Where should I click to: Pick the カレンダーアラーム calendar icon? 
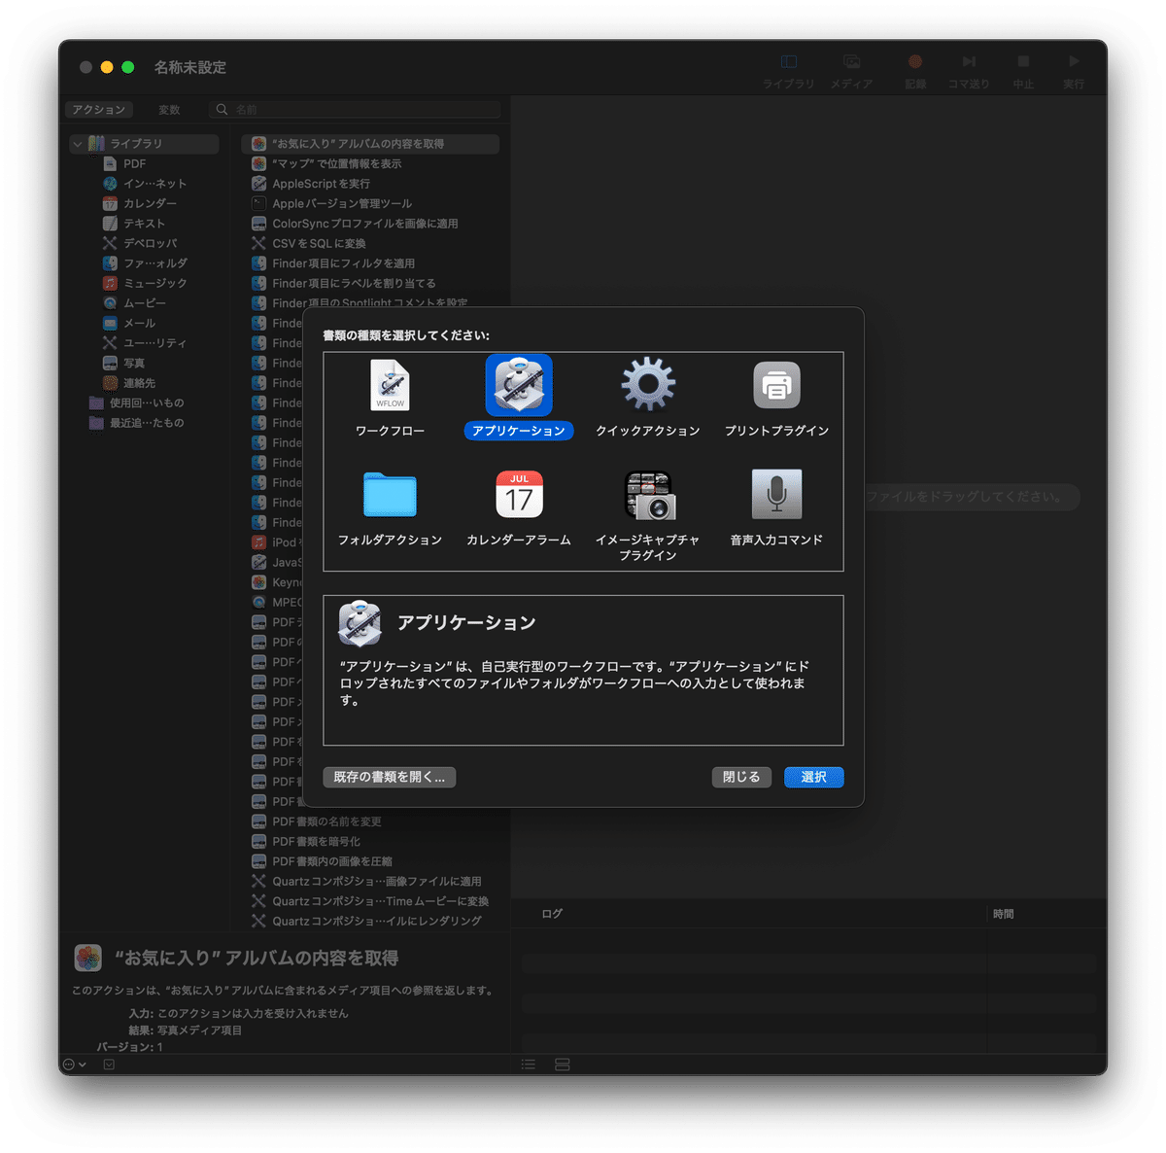pos(519,495)
